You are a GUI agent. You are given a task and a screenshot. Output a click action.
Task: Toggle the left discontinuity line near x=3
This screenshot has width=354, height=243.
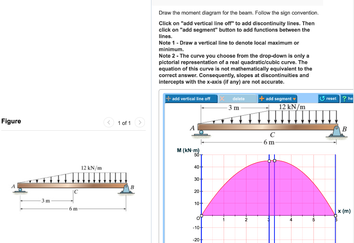pos(269,190)
